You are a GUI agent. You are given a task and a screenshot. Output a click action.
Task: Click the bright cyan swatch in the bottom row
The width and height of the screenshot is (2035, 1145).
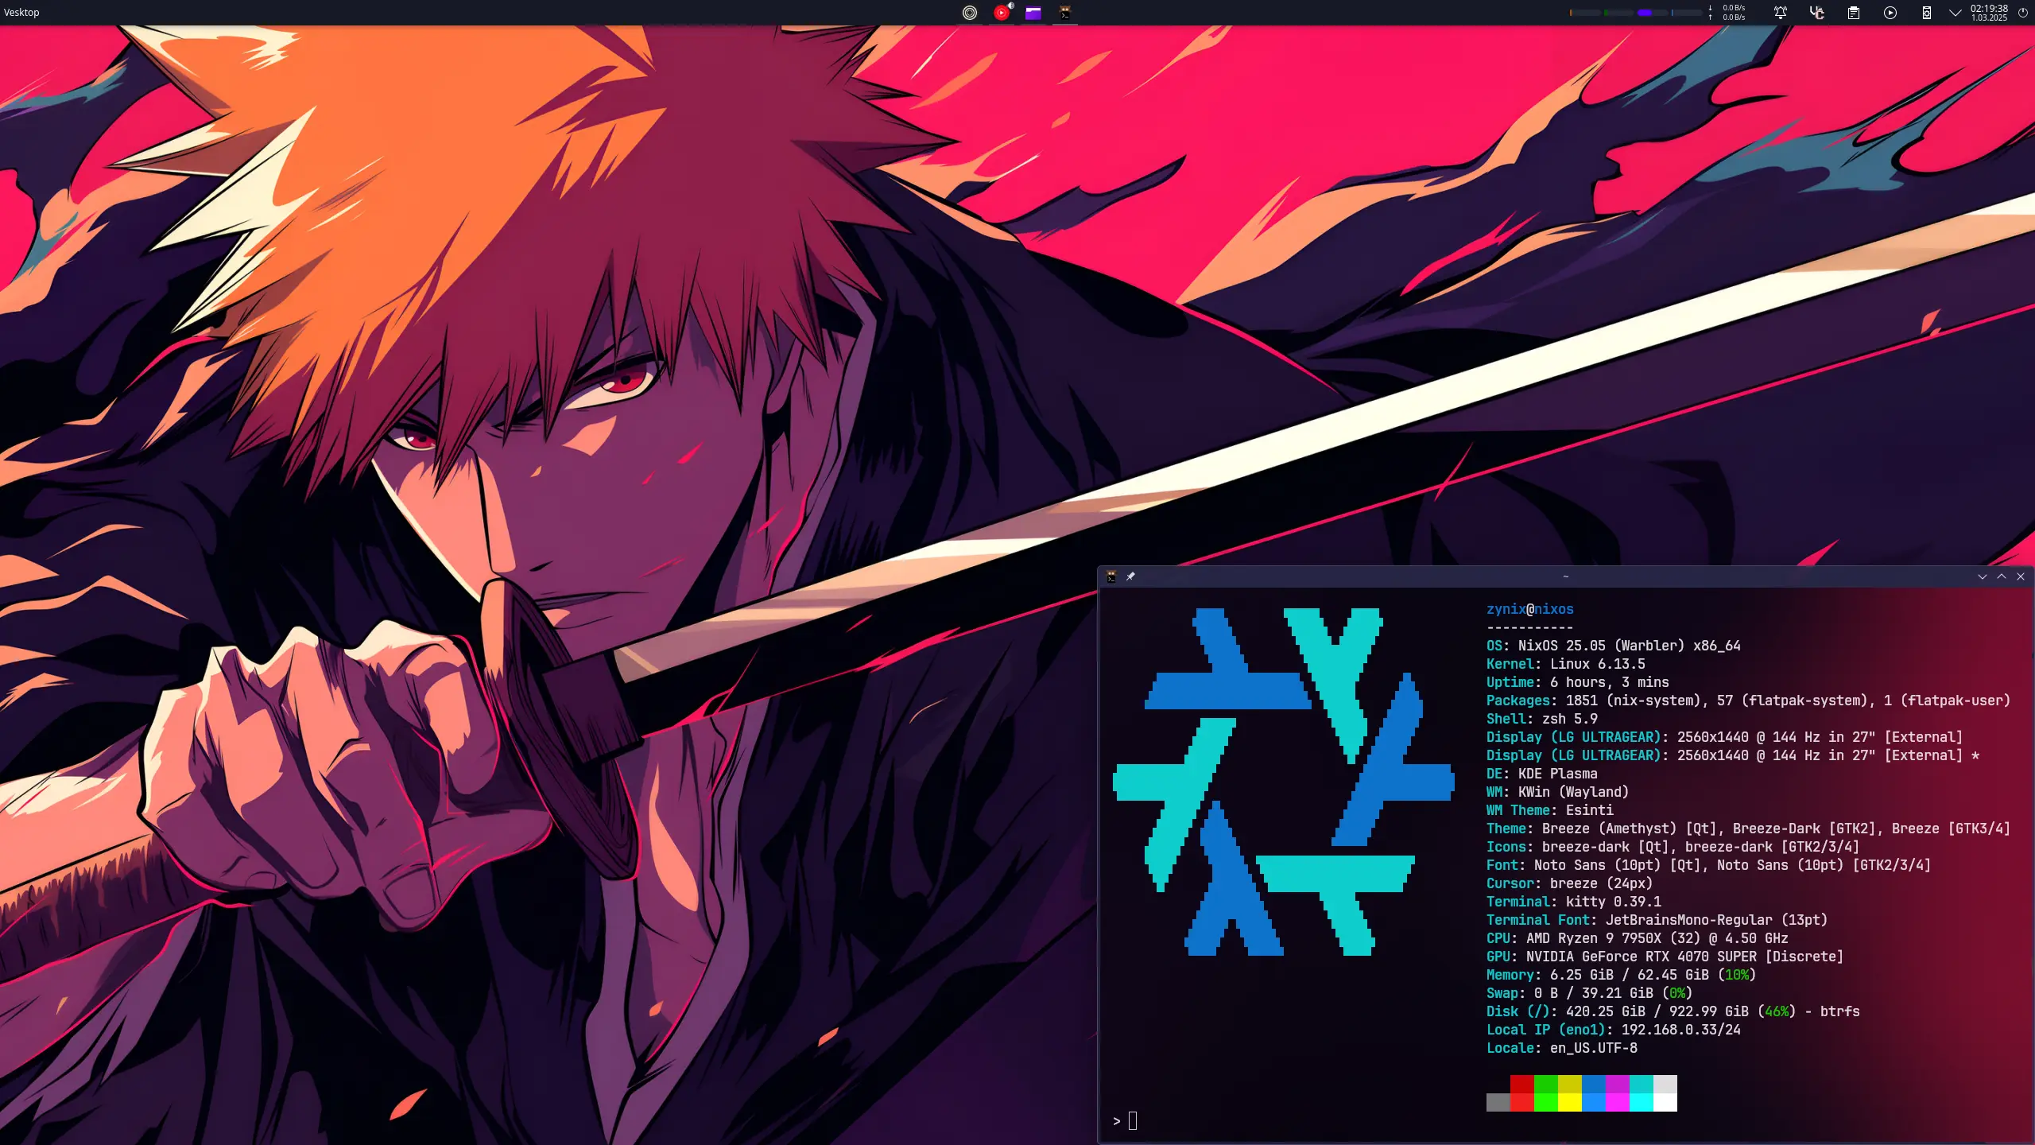1642,1103
